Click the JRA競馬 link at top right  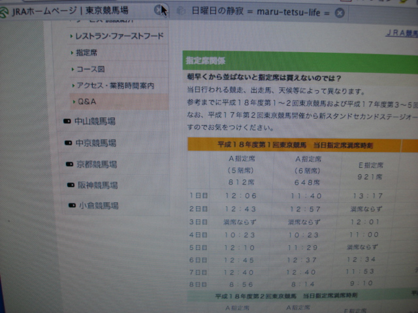400,33
